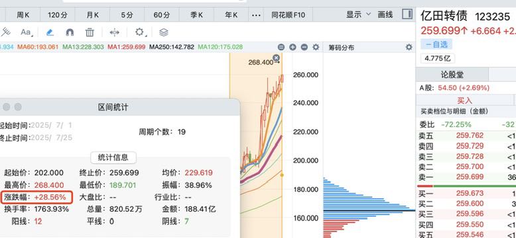The image size is (516, 238).
Task: Open the 同花顺F10 page
Action: tap(288, 15)
